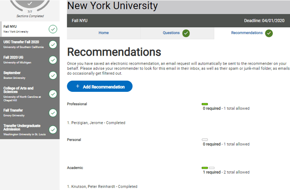The height and width of the screenshot is (190, 290).
Task: Click checkmark for Washington University Transfer Admission
Action: click(x=53, y=130)
